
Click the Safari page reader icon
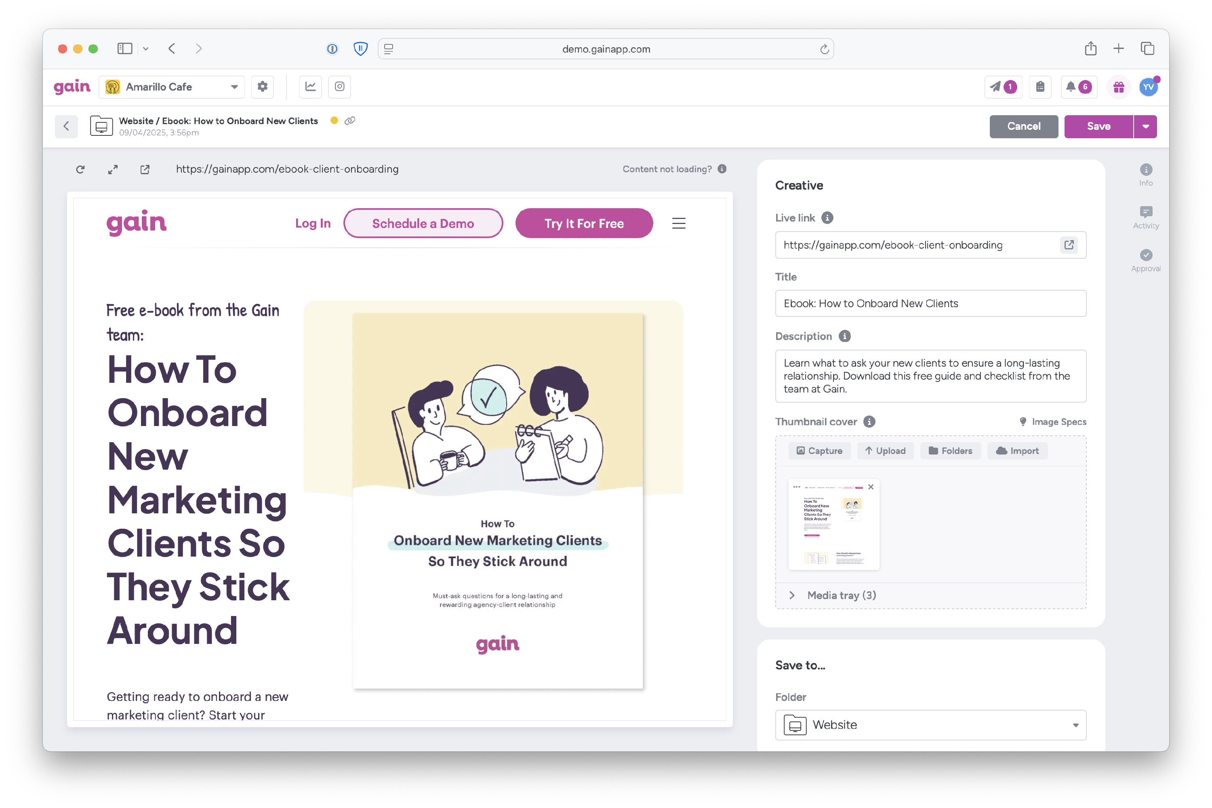pyautogui.click(x=388, y=49)
